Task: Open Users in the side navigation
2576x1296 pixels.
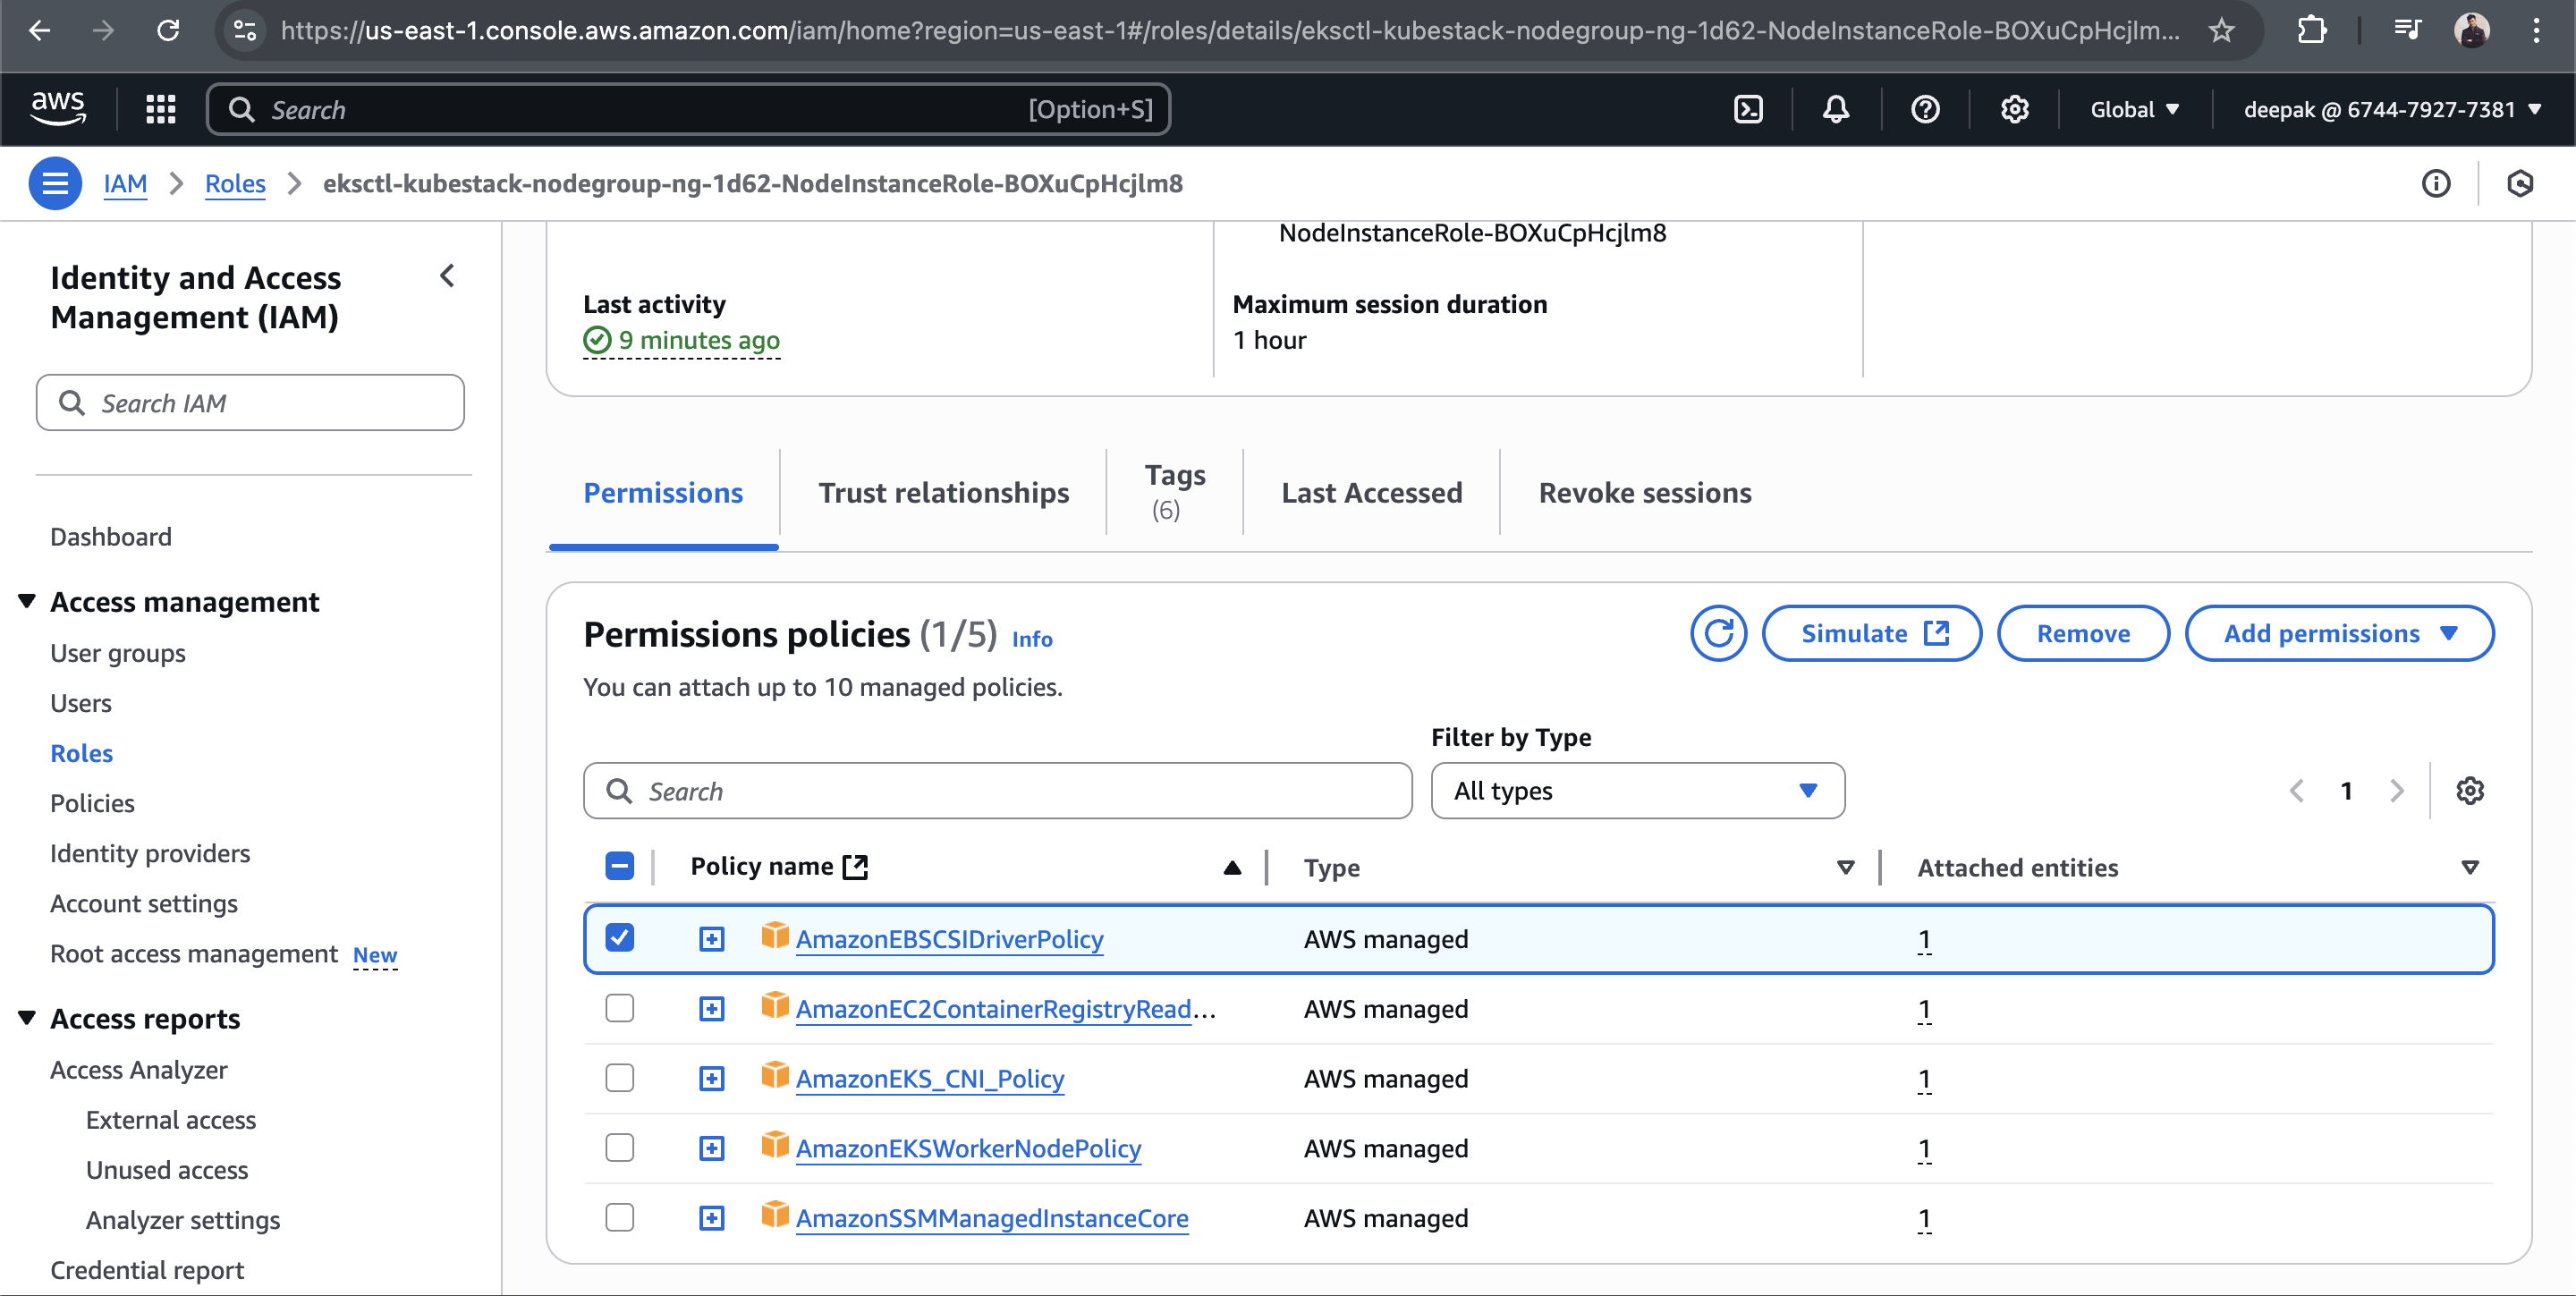Action: [81, 703]
